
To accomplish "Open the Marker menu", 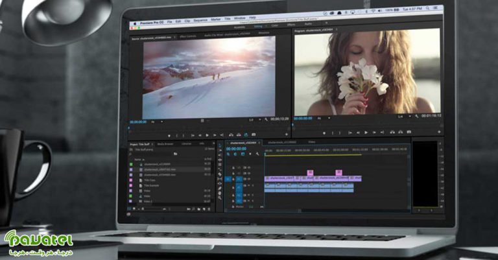I will (216, 19).
